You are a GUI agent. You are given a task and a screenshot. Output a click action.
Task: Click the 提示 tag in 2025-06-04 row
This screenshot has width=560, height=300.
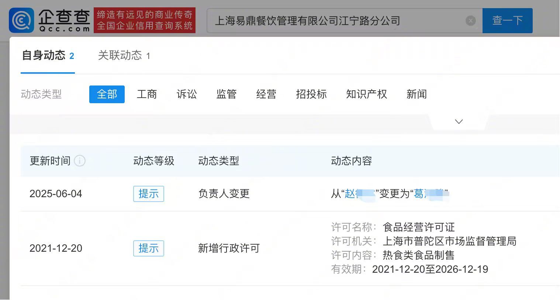point(149,194)
